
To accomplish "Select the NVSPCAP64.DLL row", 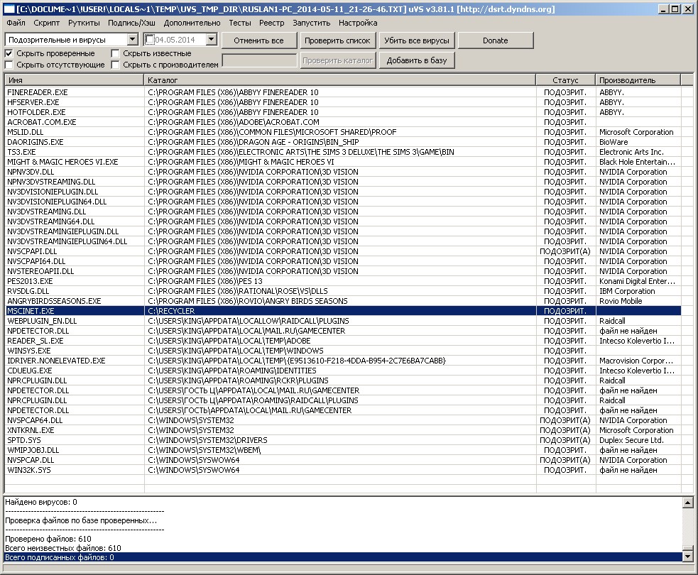I will tap(343, 420).
